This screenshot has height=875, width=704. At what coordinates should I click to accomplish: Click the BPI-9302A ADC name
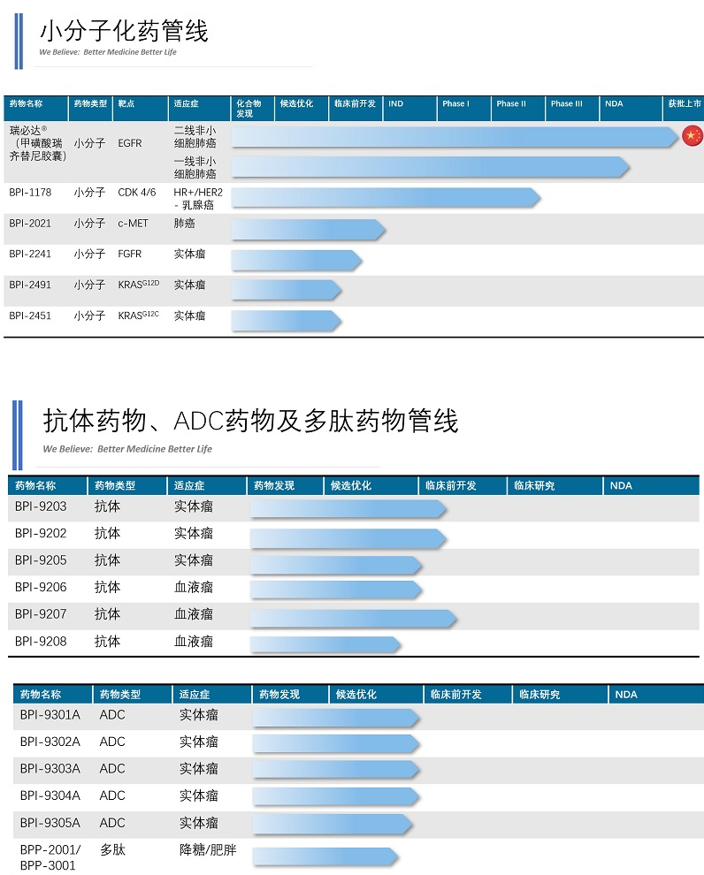[x=50, y=742]
